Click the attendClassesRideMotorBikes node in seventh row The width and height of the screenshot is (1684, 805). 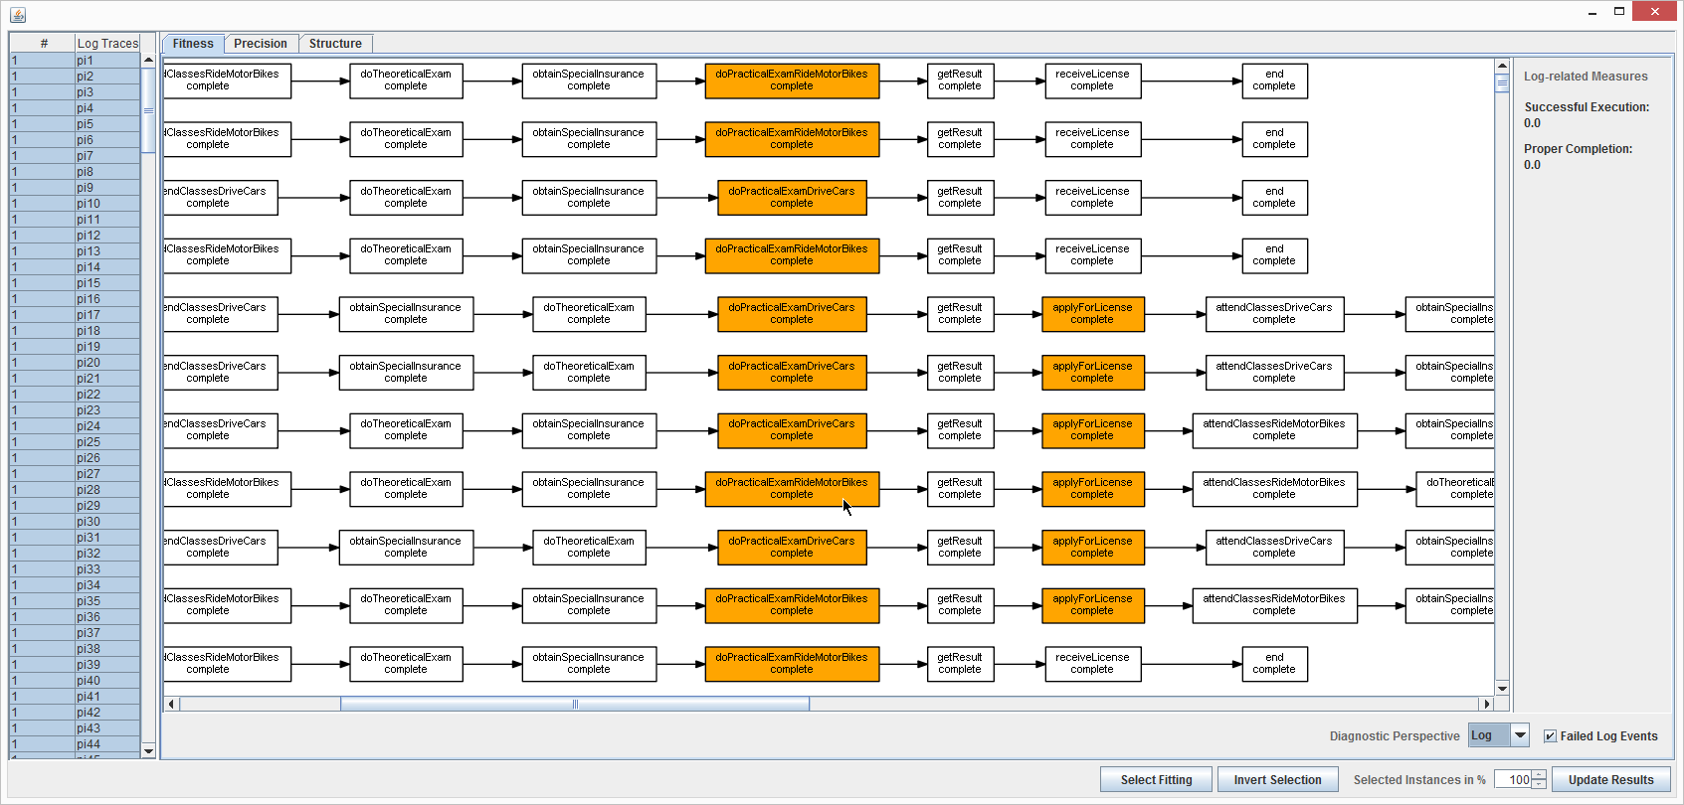pyautogui.click(x=1274, y=430)
